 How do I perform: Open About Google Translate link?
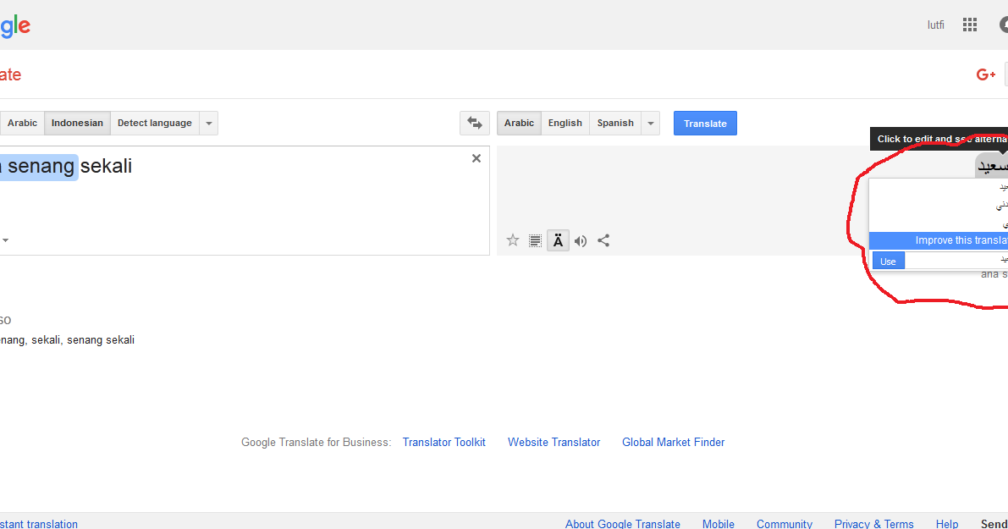coord(622,524)
